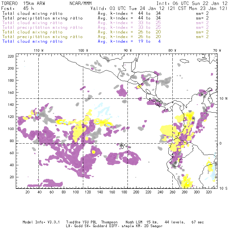
Task: Click the '110 W' longitude label
Action: tap(39, 50)
